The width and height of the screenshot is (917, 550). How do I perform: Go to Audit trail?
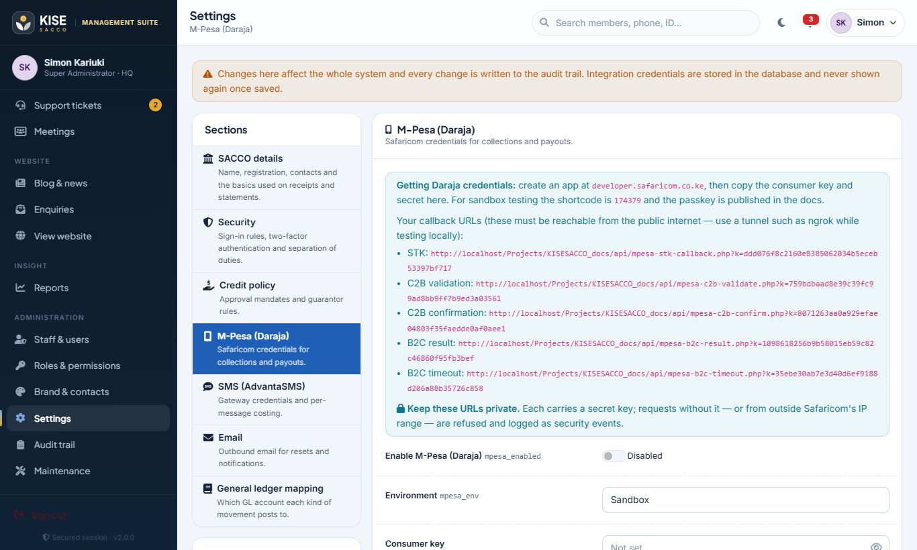pyautogui.click(x=89, y=445)
